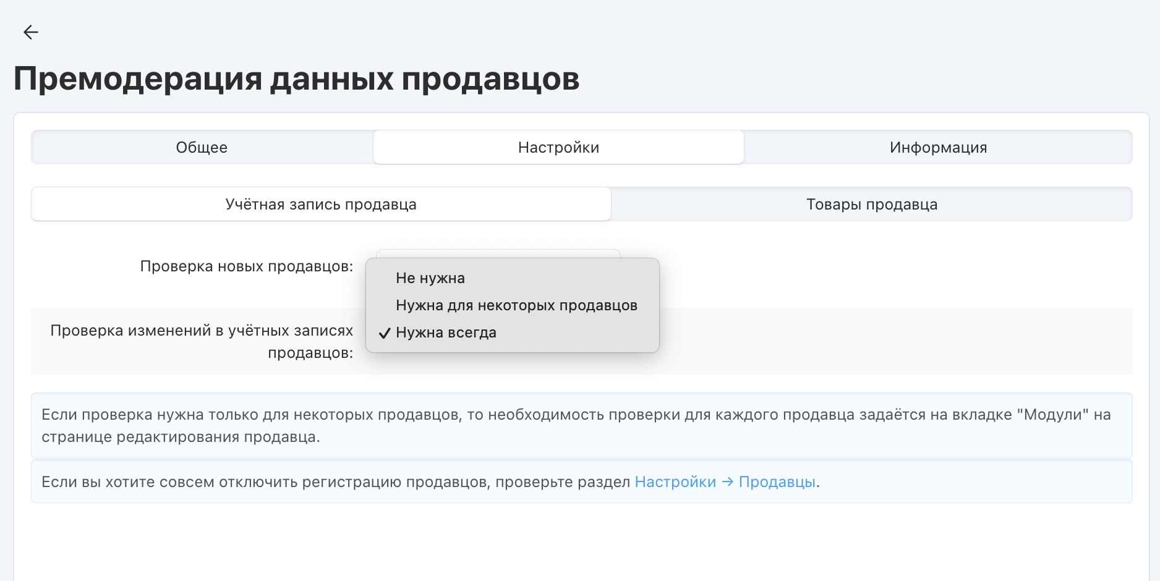The height and width of the screenshot is (581, 1160).
Task: Click the select box edge above the open menu
Action: 498,253
